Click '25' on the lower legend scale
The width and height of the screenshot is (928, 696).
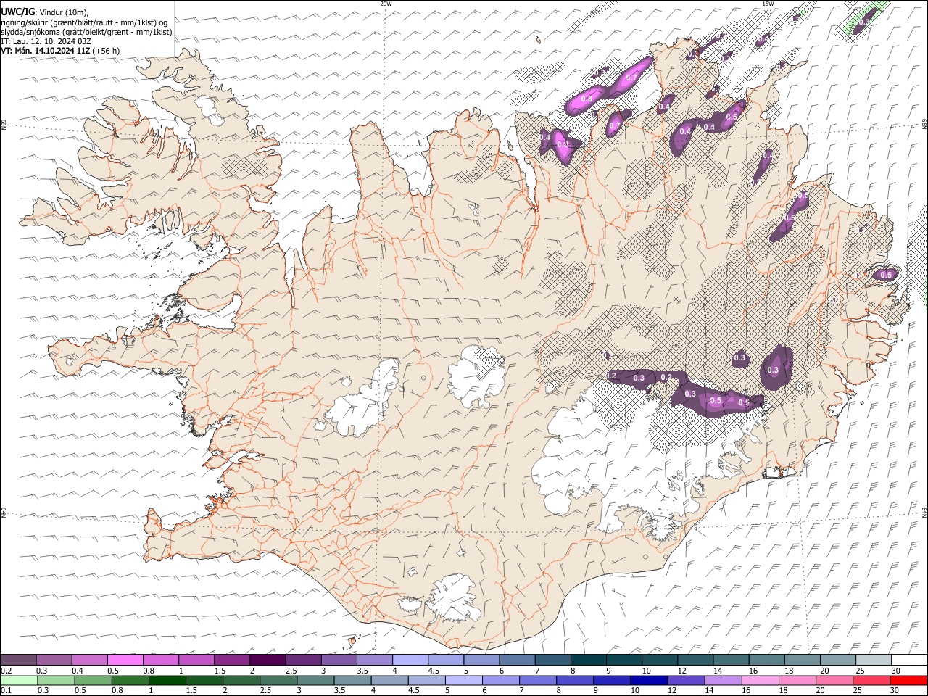coord(859,691)
